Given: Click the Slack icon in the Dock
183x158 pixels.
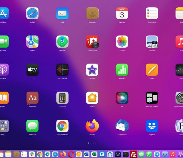Looking at the screenshot, I should pyautogui.click(x=32, y=154).
